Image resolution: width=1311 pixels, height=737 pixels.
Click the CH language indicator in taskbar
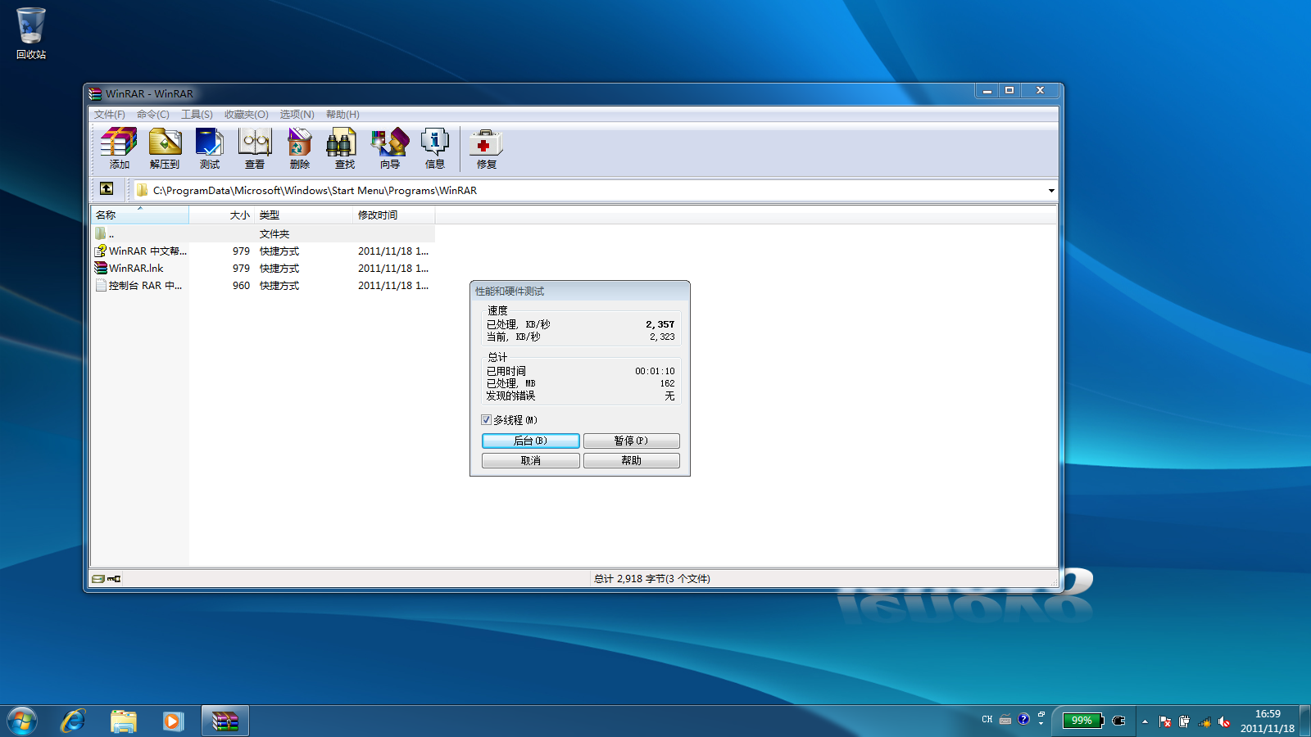[x=987, y=720]
